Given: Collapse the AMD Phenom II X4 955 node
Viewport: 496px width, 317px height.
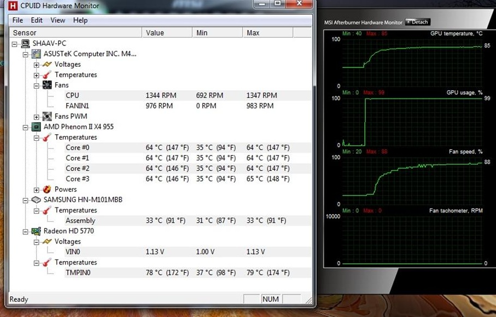Looking at the screenshot, I should coord(25,128).
